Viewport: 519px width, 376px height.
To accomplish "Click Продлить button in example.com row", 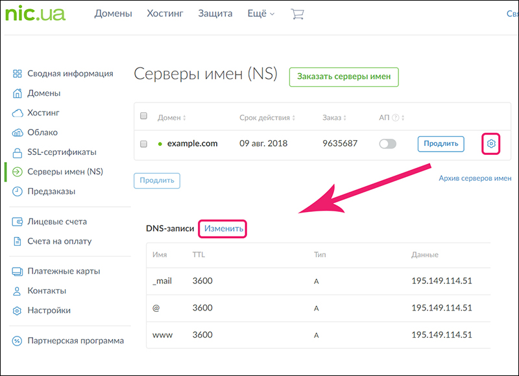I will [x=441, y=143].
